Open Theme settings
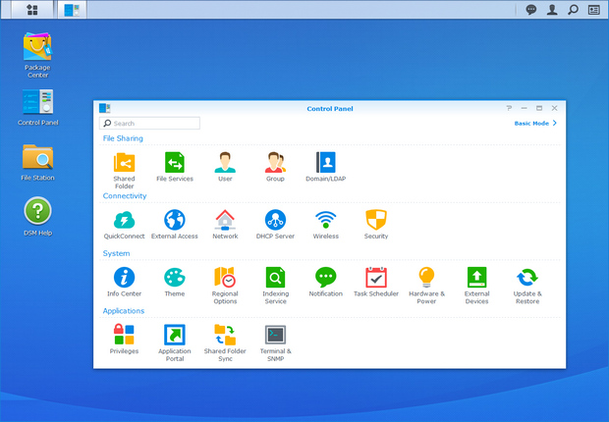This screenshot has height=422, width=609. click(175, 282)
